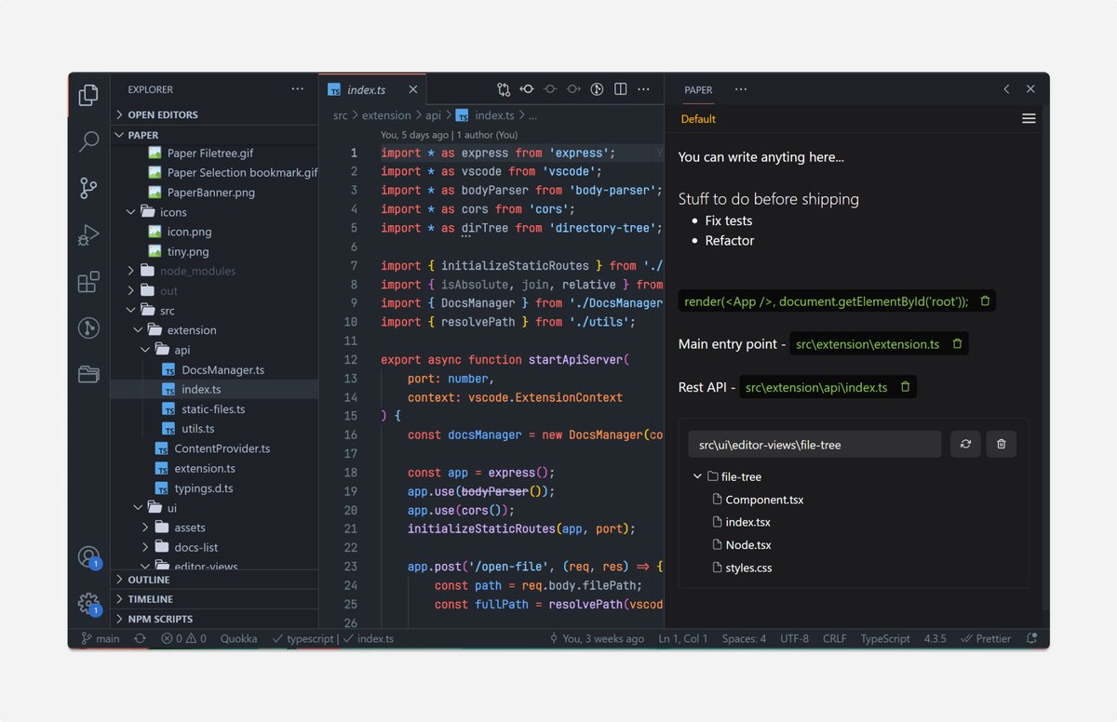
Task: Open PaperBanner.png in explorer
Action: [x=211, y=193]
